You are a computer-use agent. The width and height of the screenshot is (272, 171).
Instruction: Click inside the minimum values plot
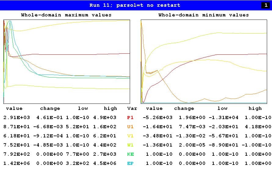click(204, 62)
